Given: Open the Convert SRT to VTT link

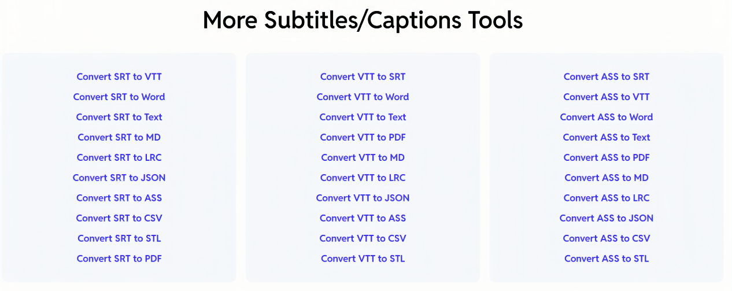Looking at the screenshot, I should pyautogui.click(x=119, y=76).
